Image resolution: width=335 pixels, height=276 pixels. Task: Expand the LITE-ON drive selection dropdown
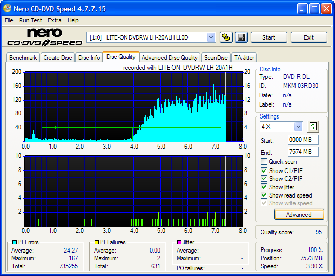pyautogui.click(x=211, y=37)
